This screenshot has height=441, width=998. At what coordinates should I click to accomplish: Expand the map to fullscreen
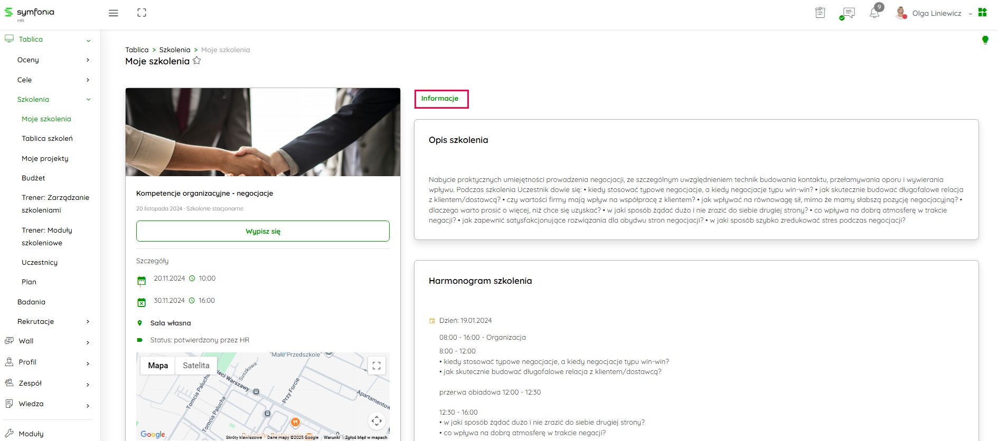376,366
